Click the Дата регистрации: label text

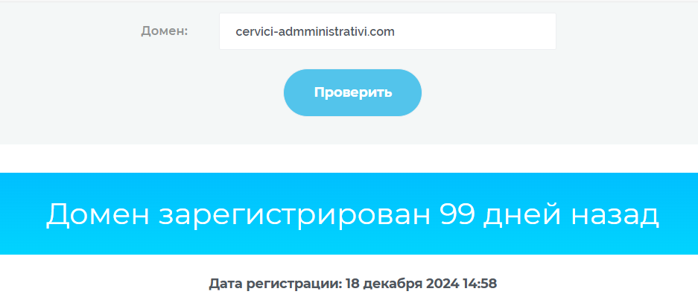pyautogui.click(x=276, y=284)
